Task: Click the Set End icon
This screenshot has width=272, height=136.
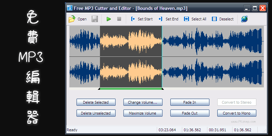Action: point(160,19)
